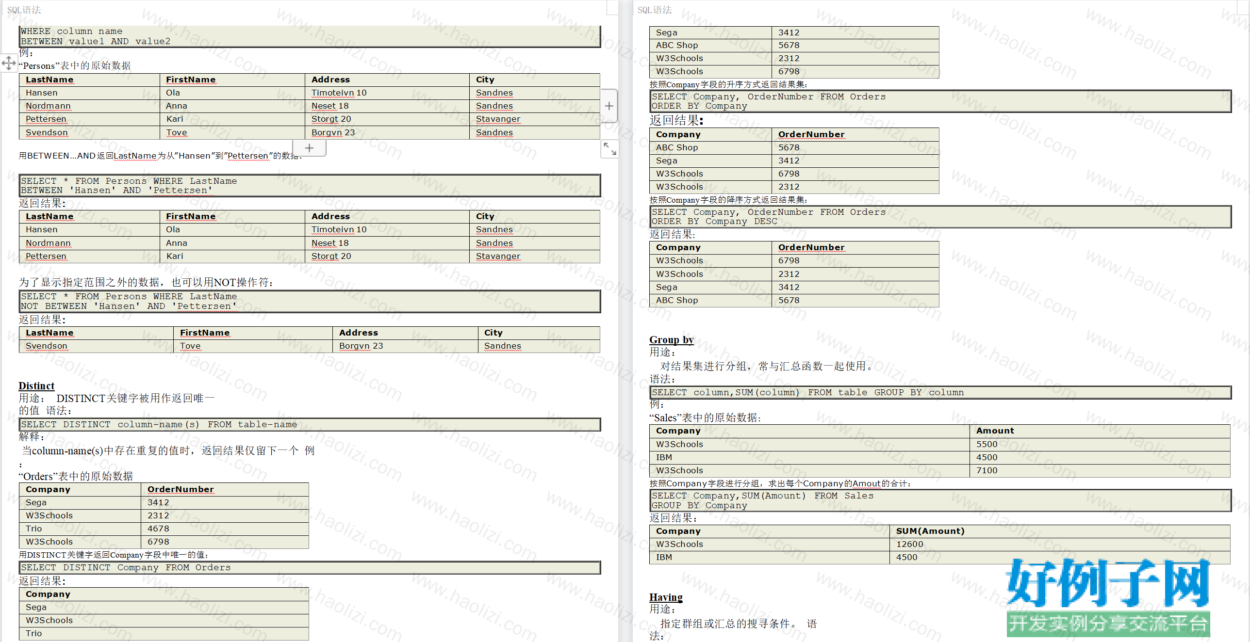Click the 'BETWEEN 'Hansen' AND 'Pettersen'' line without NOT
This screenshot has width=1250, height=642.
117,191
